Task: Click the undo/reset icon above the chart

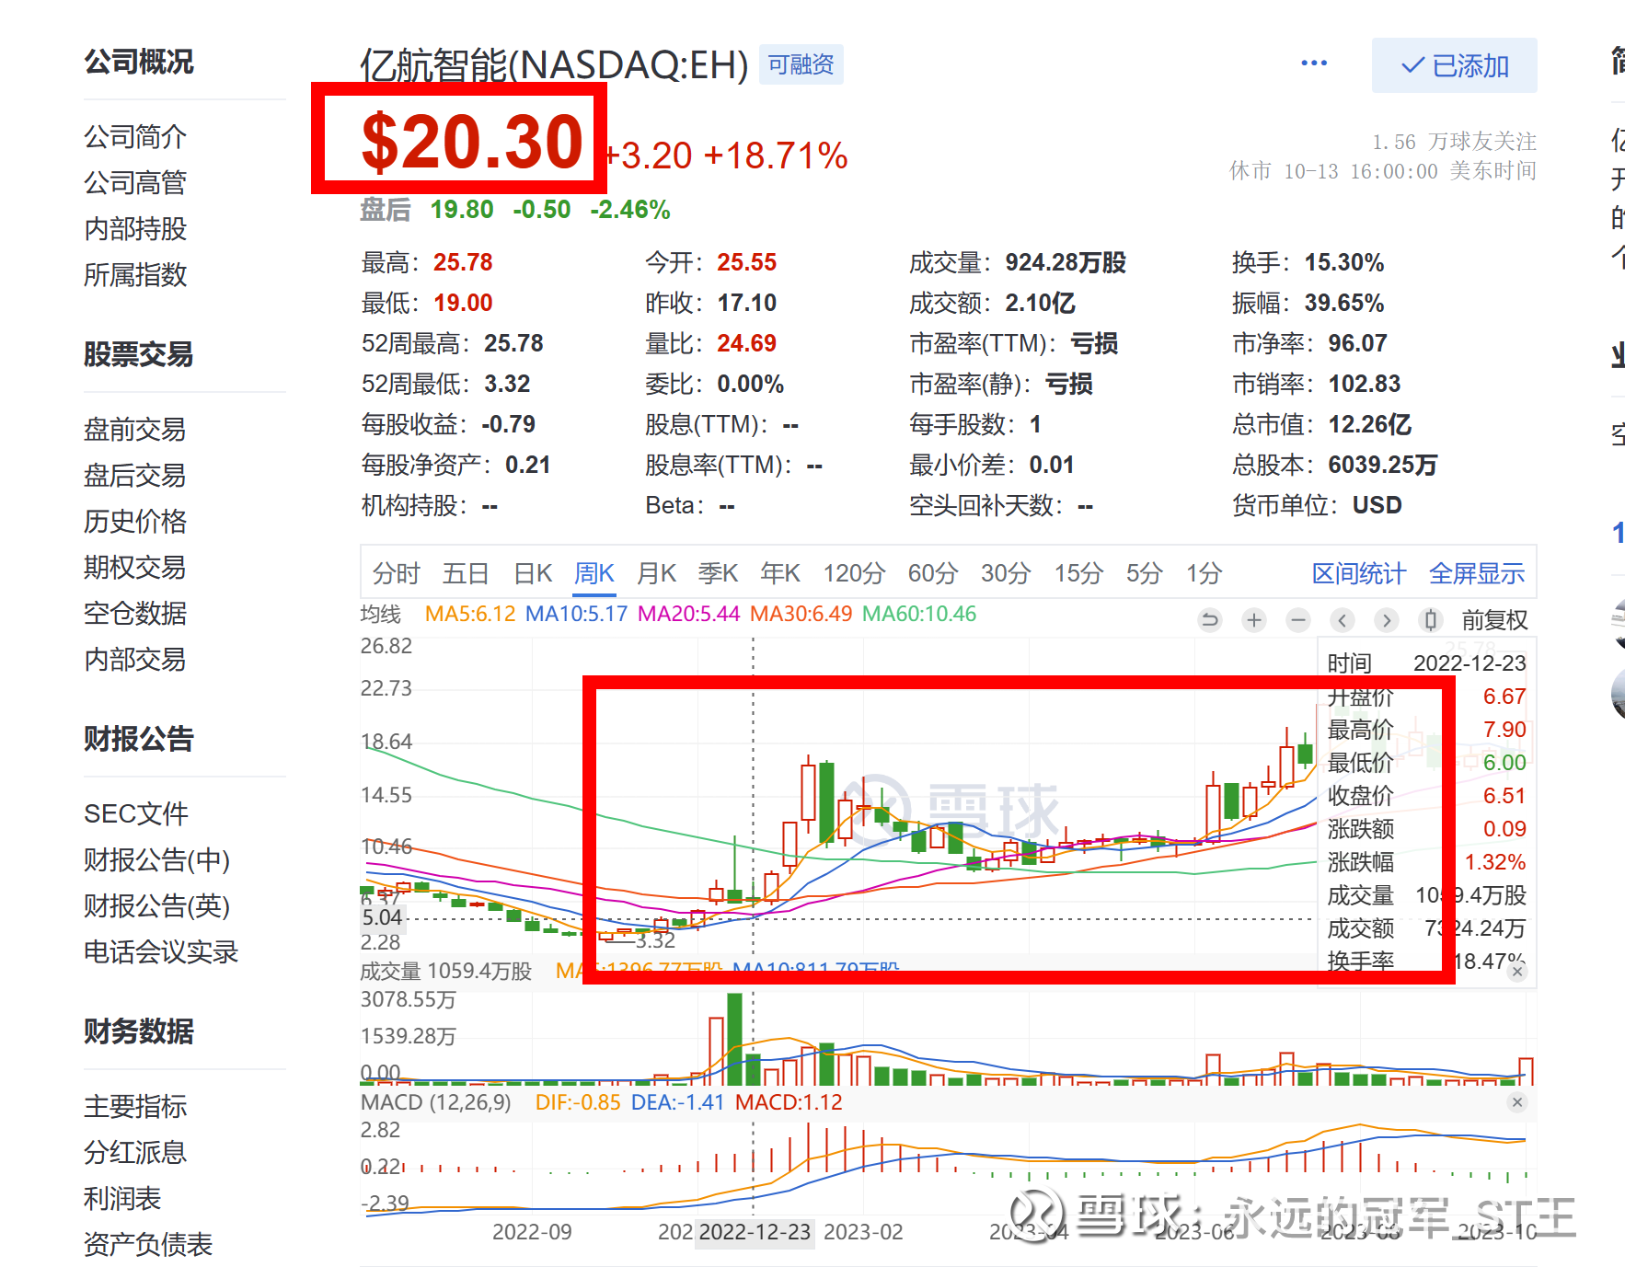Action: click(1209, 620)
